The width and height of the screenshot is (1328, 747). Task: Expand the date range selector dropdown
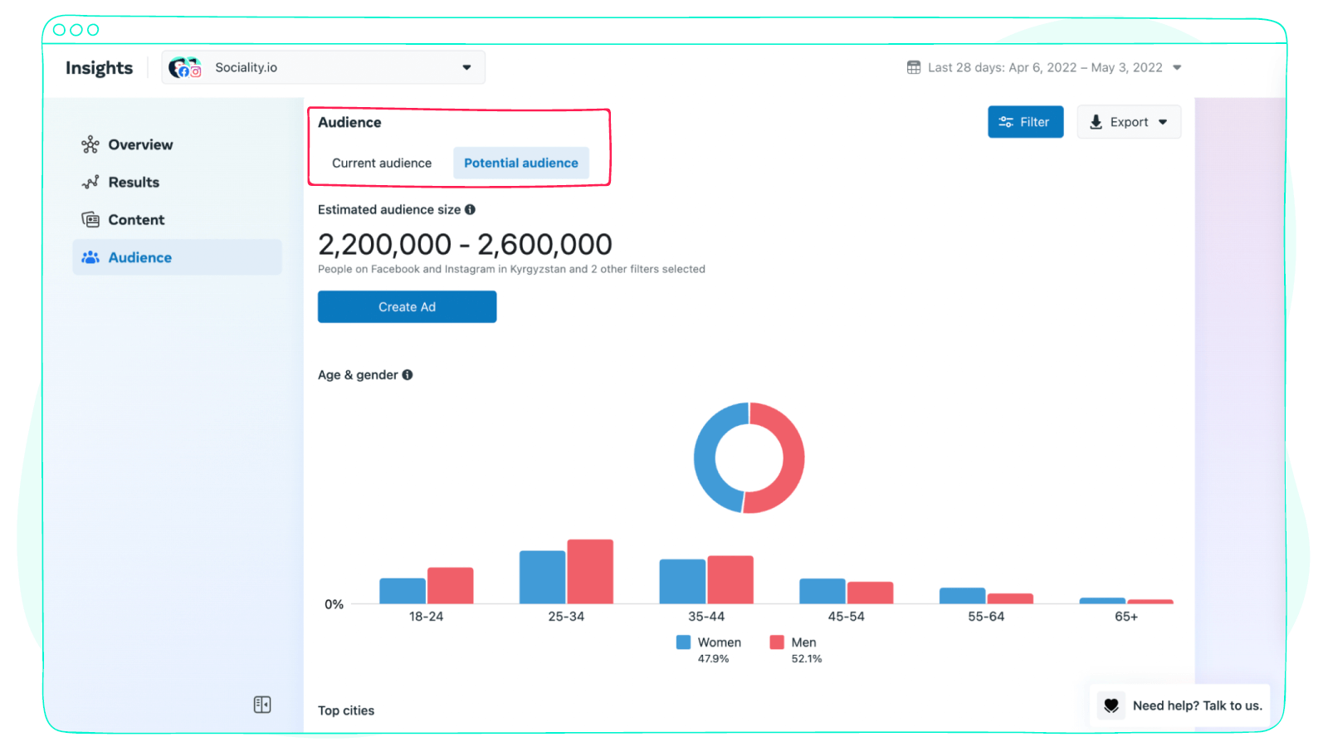[1178, 67]
